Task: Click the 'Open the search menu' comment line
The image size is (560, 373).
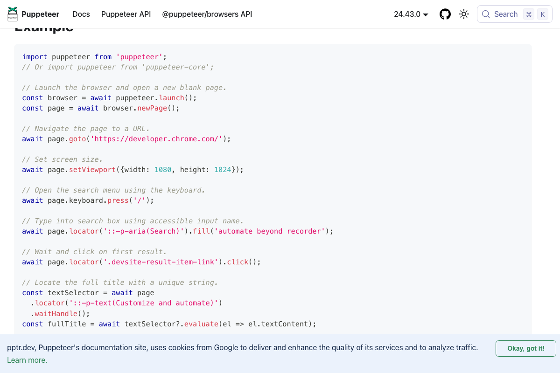Action: (x=113, y=190)
